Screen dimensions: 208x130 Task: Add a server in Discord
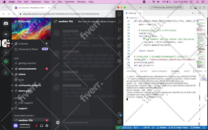[x=6, y=52]
